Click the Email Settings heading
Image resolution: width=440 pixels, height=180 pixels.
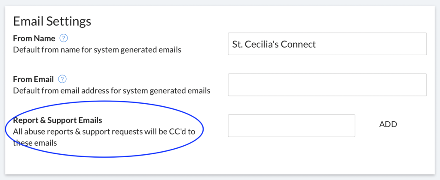[x=52, y=21]
